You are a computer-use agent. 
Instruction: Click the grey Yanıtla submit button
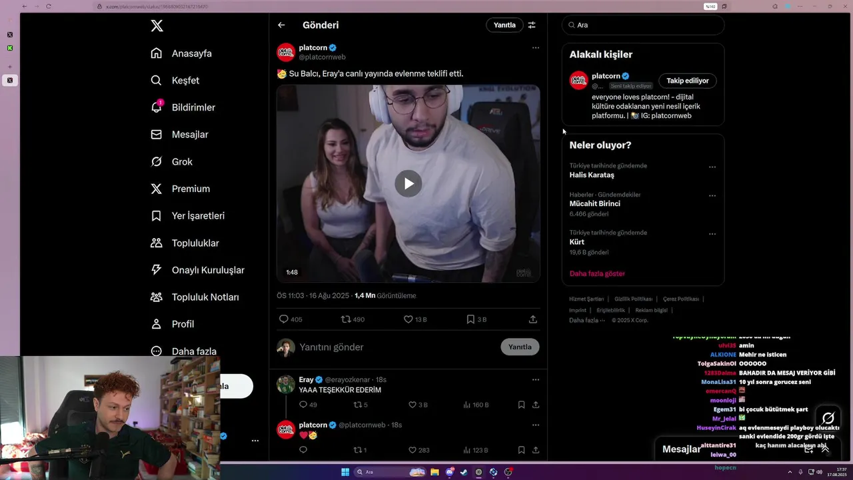[520, 347]
